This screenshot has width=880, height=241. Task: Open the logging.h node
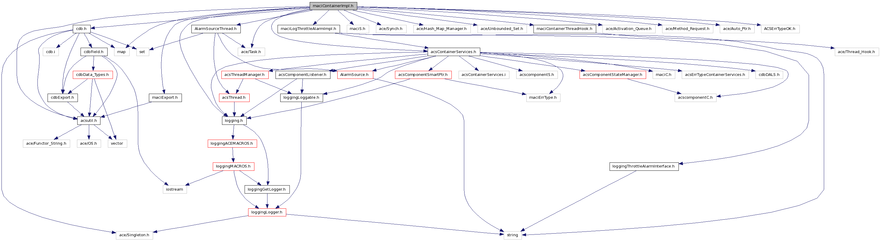point(234,121)
